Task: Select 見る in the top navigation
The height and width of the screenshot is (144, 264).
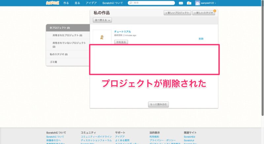Action: pyautogui.click(x=77, y=3)
